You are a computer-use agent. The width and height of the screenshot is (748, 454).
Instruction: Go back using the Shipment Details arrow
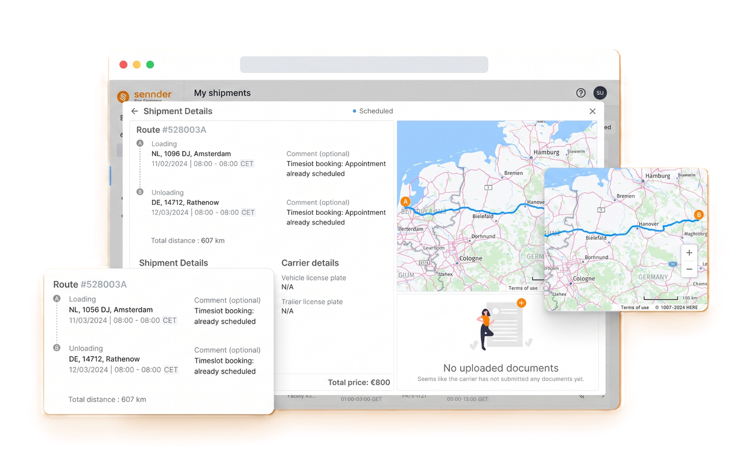[135, 111]
